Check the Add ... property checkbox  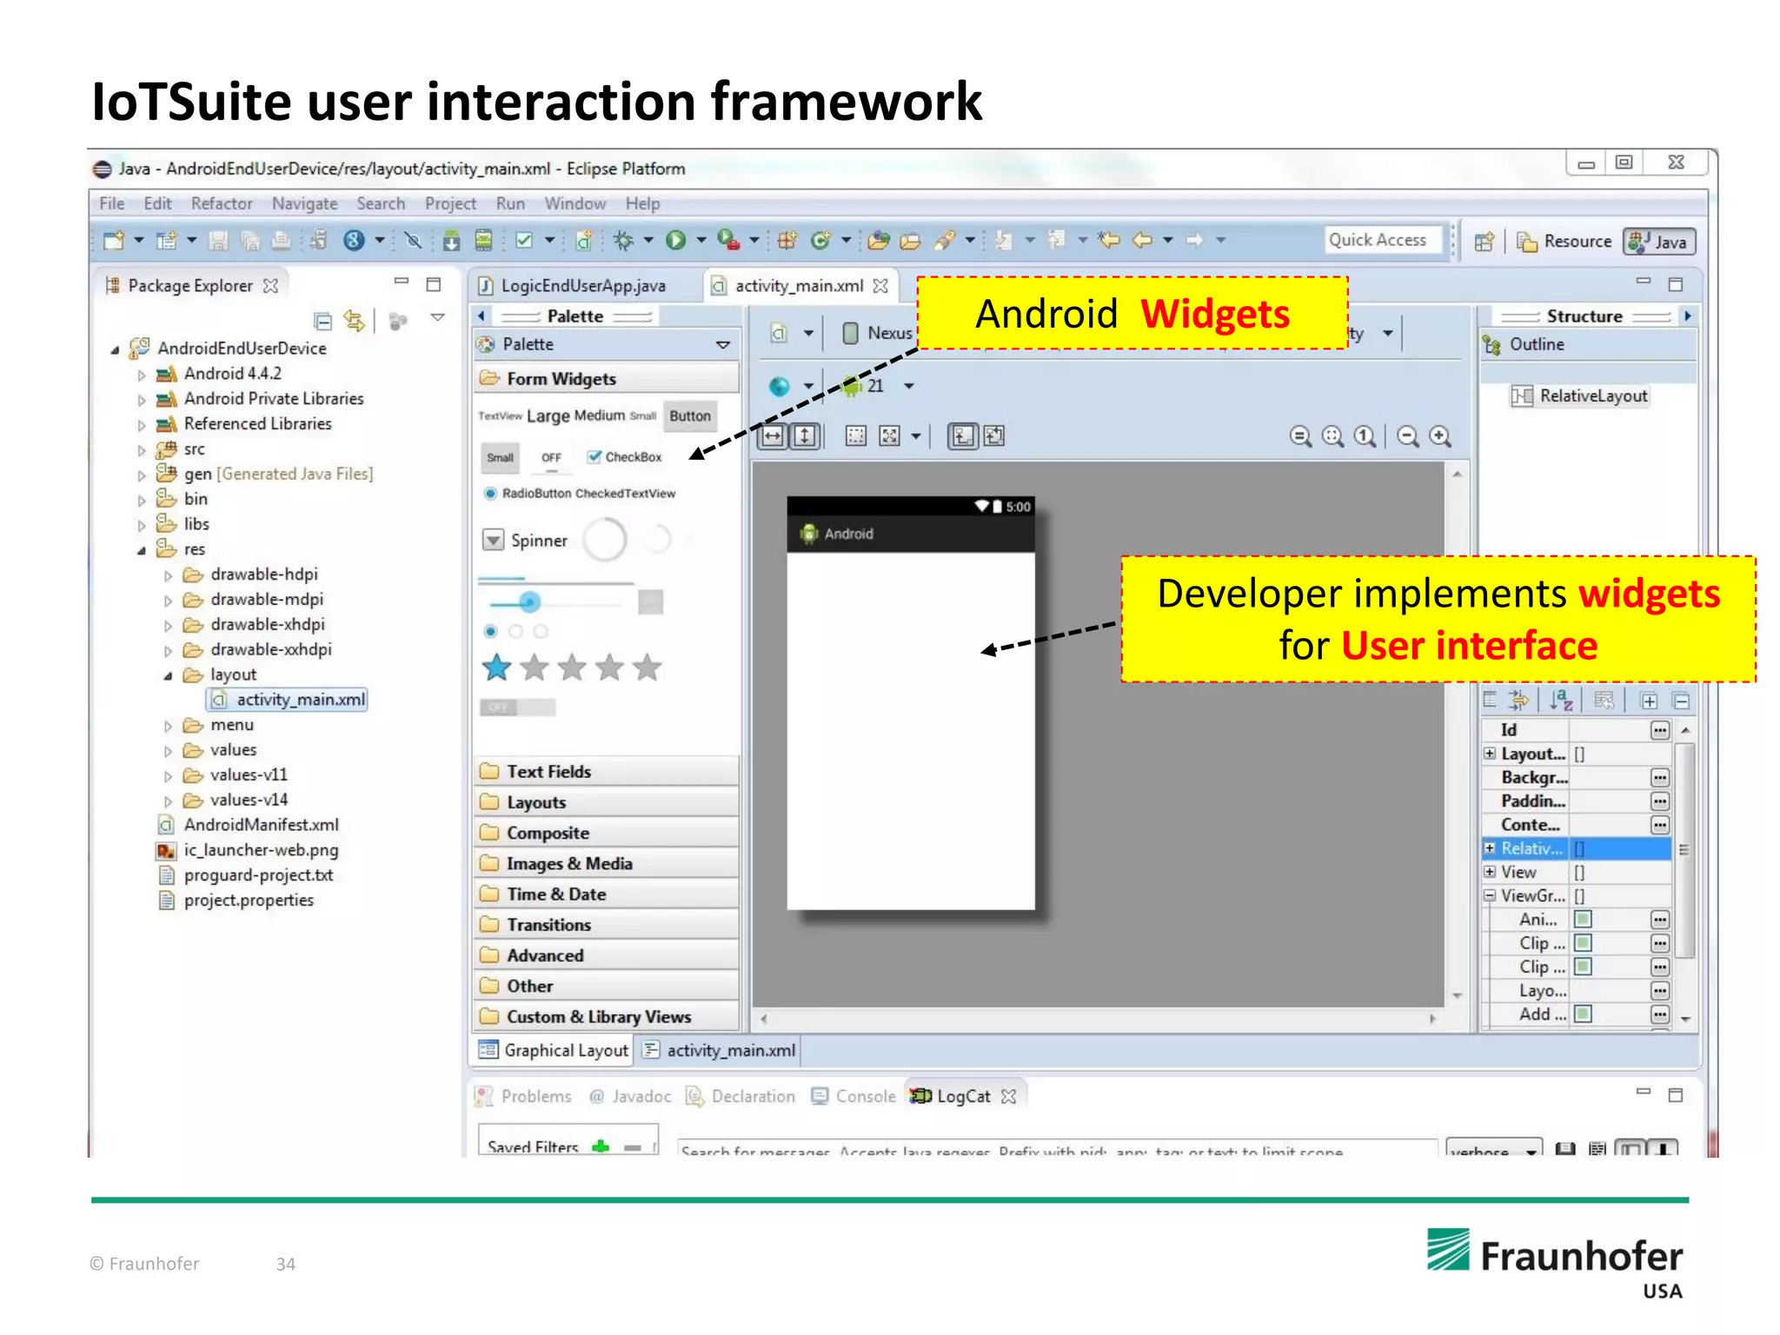[1583, 1014]
